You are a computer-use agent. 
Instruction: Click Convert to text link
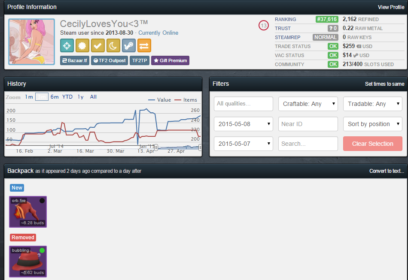point(387,171)
